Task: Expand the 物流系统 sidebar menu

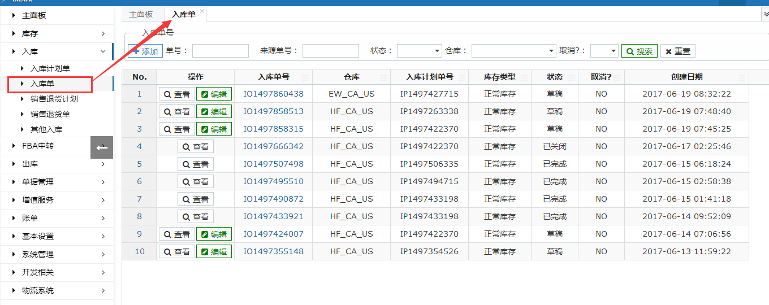Action: pos(57,290)
